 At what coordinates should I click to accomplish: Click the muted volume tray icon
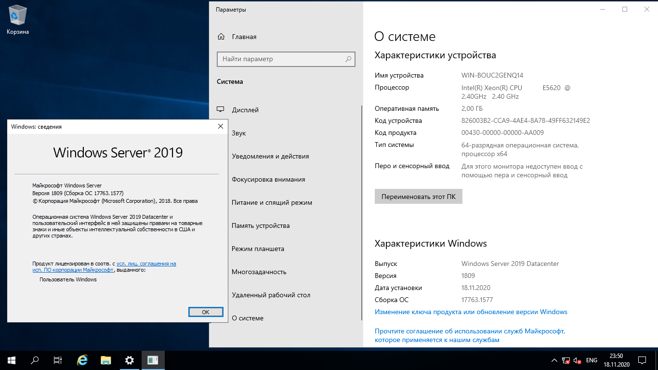pos(577,360)
